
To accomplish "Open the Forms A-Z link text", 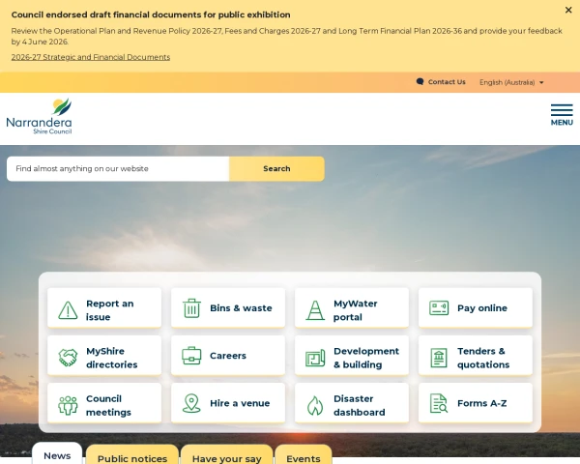I will [x=482, y=403].
